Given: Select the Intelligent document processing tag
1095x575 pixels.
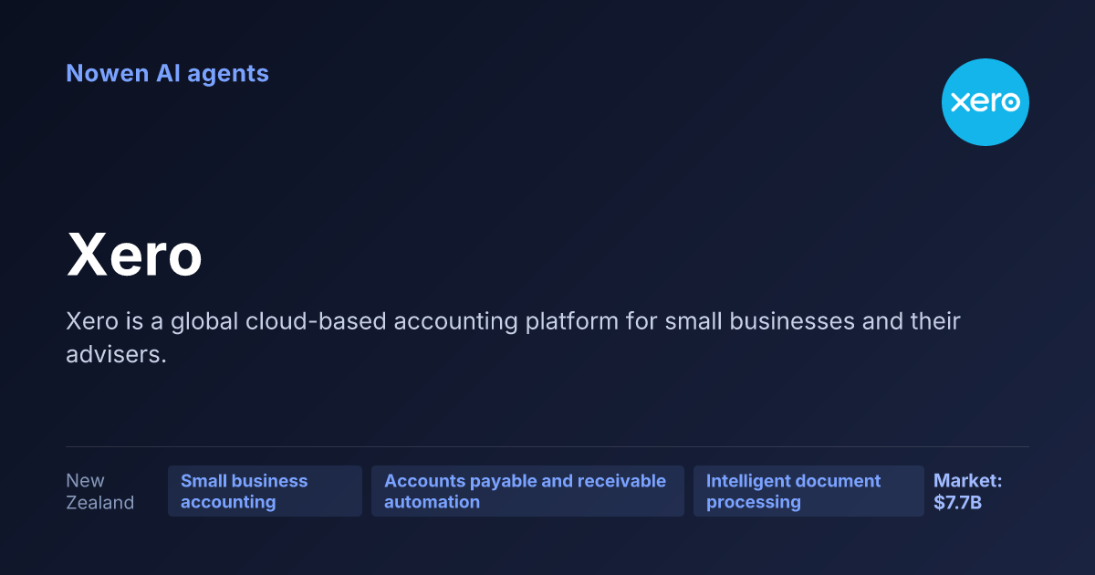Looking at the screenshot, I should [x=808, y=491].
